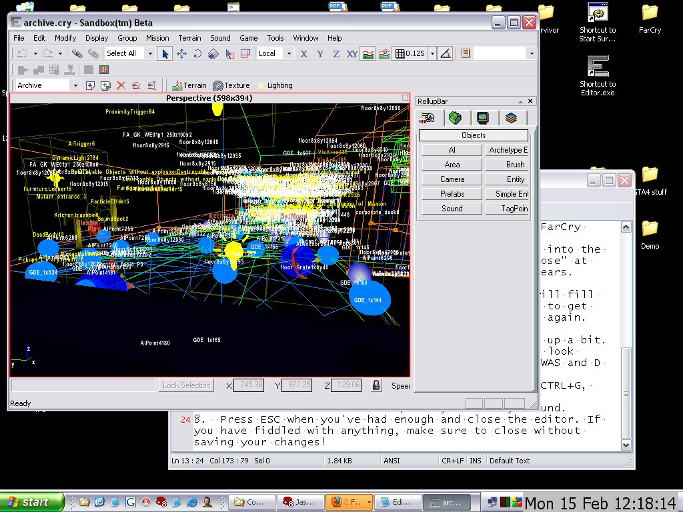The image size is (683, 512).
Task: Open the Modify menu
Action: 65,38
